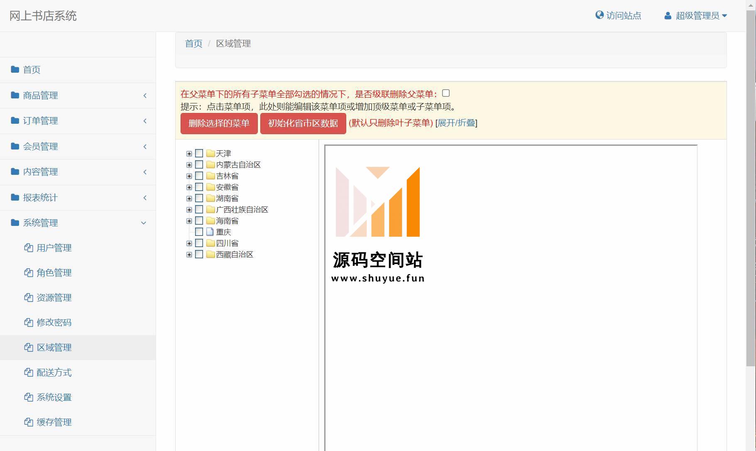The height and width of the screenshot is (451, 756).
Task: Expand the 西藏自治区 tree node
Action: pyautogui.click(x=189, y=255)
